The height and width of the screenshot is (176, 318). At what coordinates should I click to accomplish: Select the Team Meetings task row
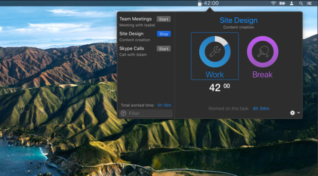(x=145, y=22)
